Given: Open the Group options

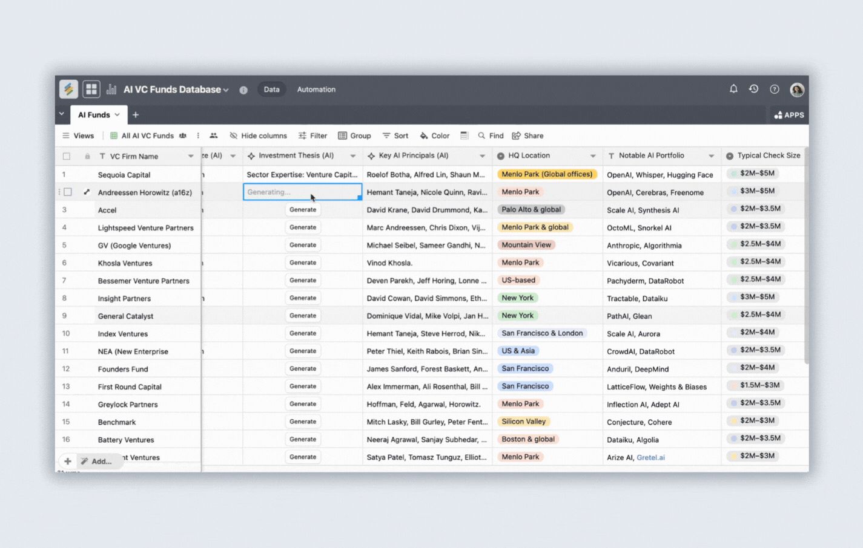Looking at the screenshot, I should coord(354,135).
